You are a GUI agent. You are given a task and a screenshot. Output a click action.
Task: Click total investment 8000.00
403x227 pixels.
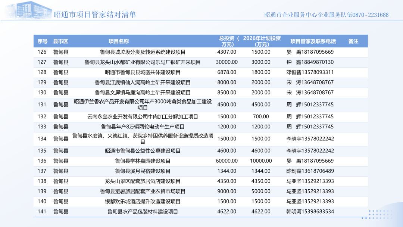click(227, 83)
